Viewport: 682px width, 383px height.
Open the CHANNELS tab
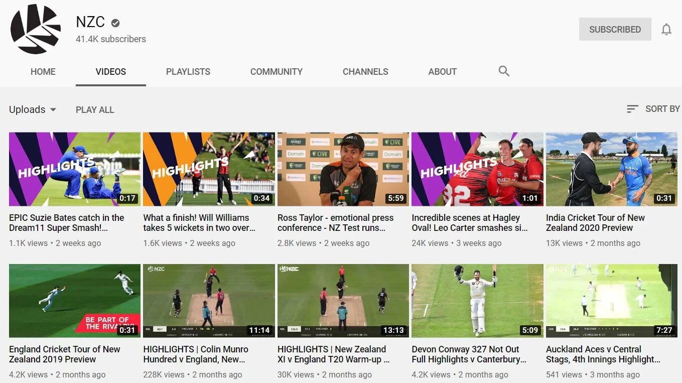pyautogui.click(x=365, y=72)
